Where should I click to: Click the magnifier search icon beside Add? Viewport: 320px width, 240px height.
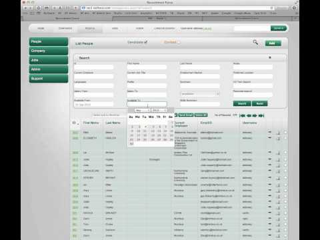pyautogui.click(x=255, y=42)
